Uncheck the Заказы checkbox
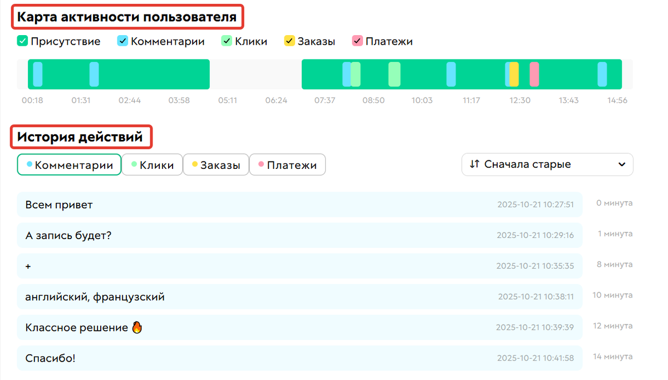Screen dimensions: 668x380 point(289,41)
